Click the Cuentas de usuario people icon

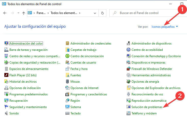(x=67, y=62)
